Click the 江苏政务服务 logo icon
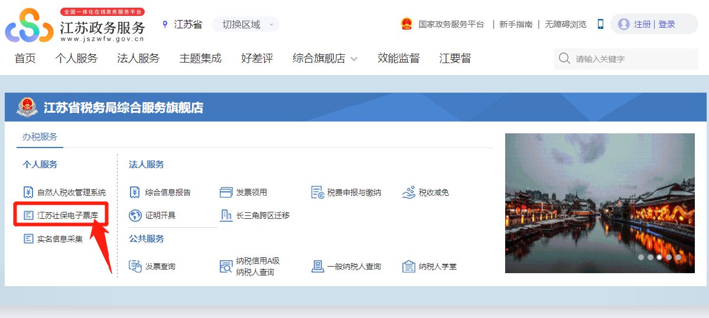The image size is (709, 318). click(30, 25)
